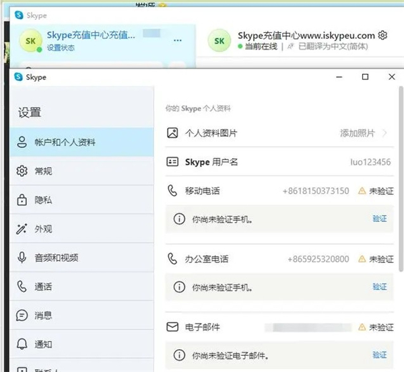Click 未验证 label on 电子邮件 row
Image resolution: width=404 pixels, height=372 pixels.
[x=381, y=327]
